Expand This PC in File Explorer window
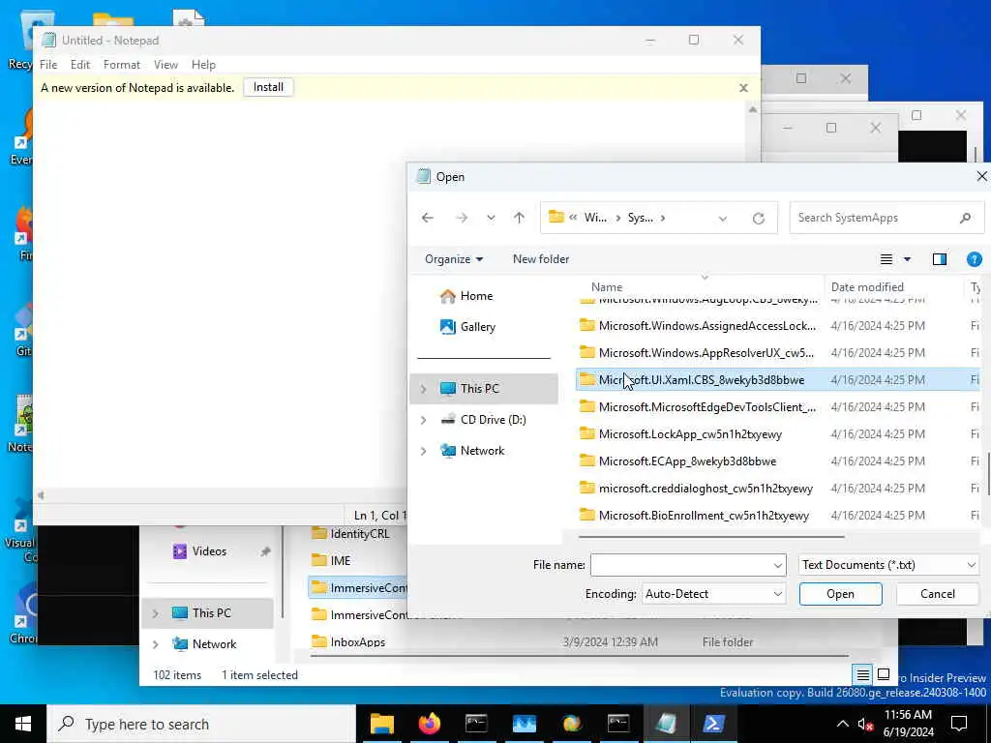991x743 pixels. [x=156, y=613]
